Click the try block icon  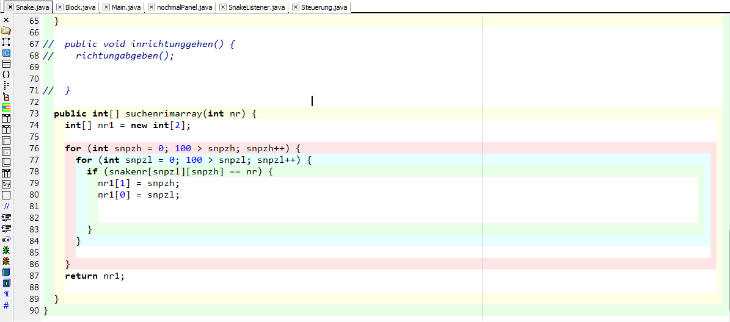(x=6, y=184)
